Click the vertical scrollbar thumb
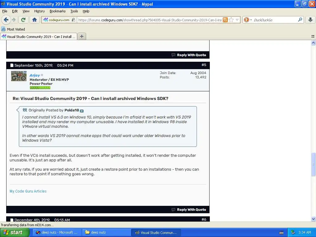This screenshot has height=237, width=316. click(313, 164)
